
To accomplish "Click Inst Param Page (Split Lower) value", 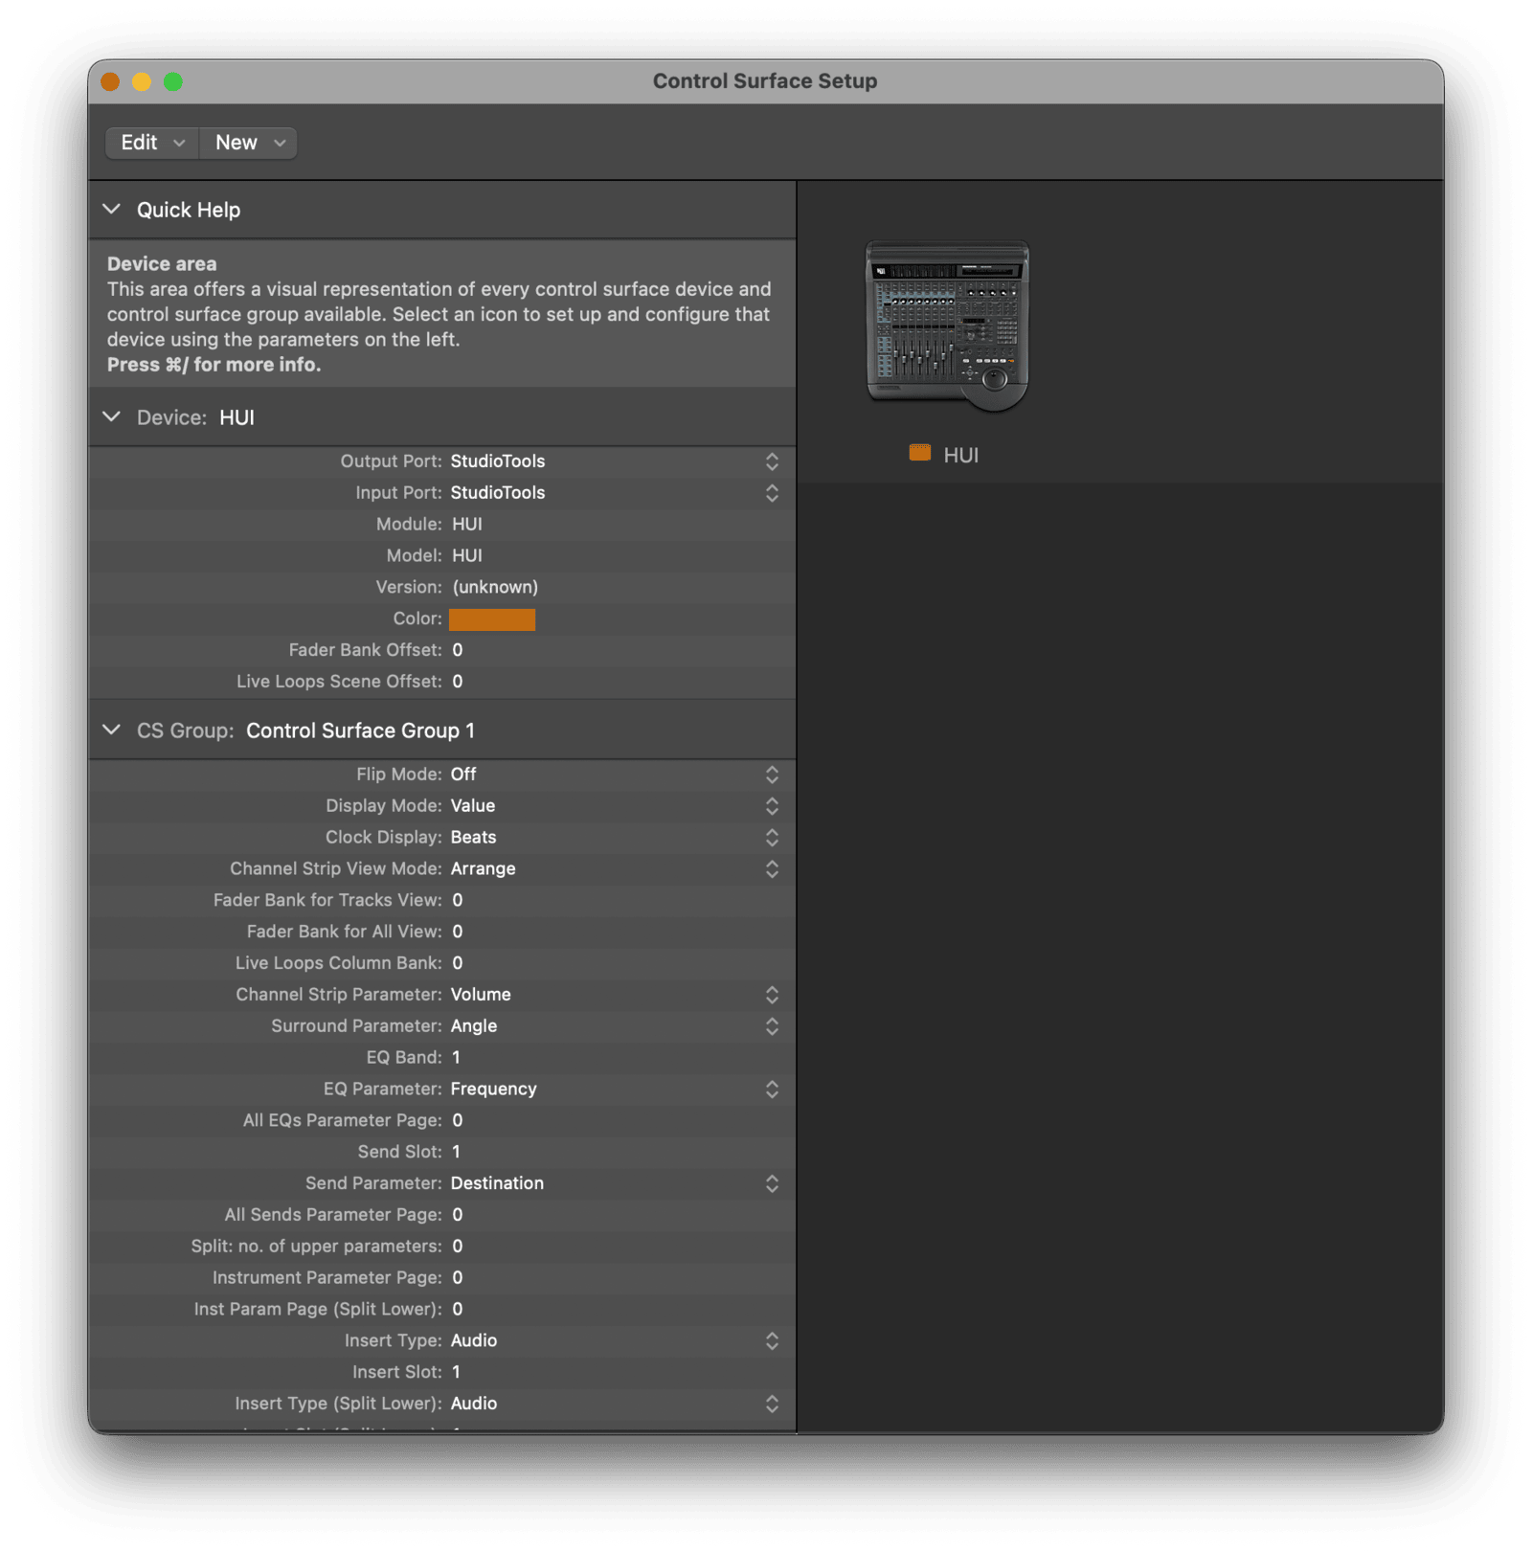I will tap(458, 1309).
